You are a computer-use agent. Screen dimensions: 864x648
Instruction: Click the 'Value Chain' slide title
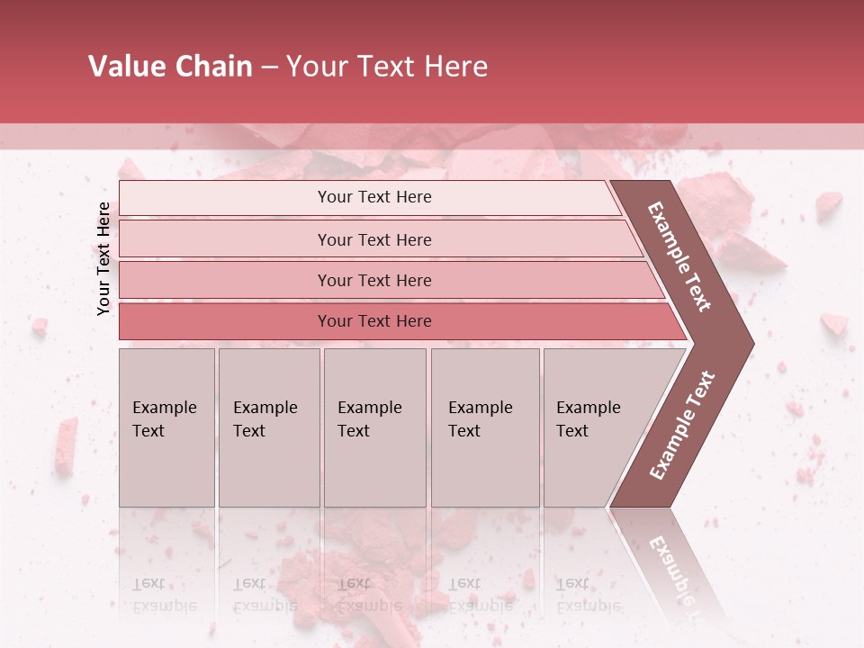pyautogui.click(x=170, y=67)
